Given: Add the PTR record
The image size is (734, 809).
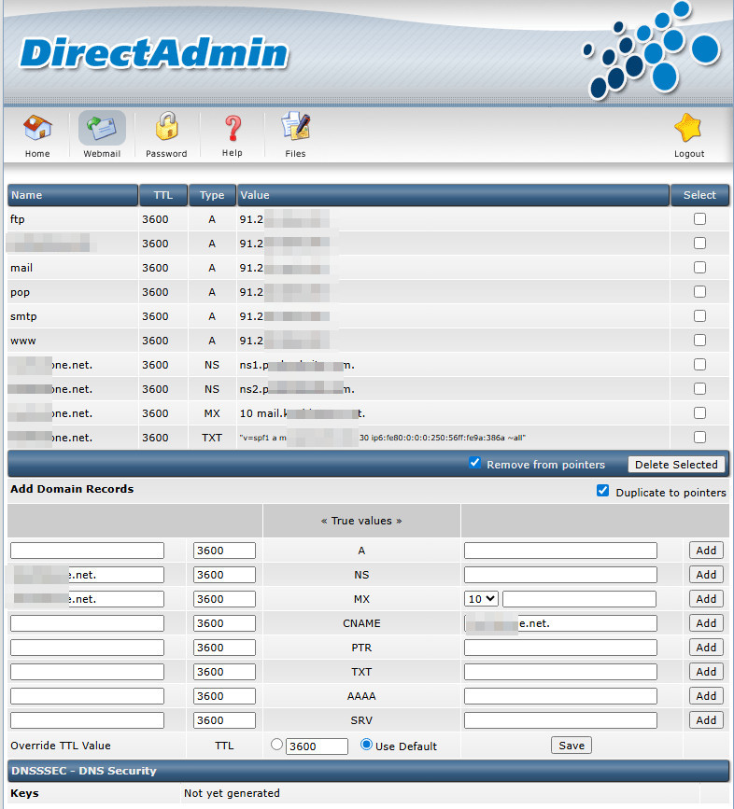Looking at the screenshot, I should pyautogui.click(x=706, y=648).
